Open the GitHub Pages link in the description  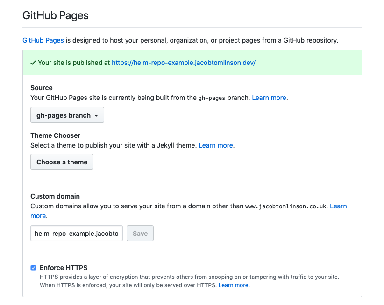[x=43, y=40]
